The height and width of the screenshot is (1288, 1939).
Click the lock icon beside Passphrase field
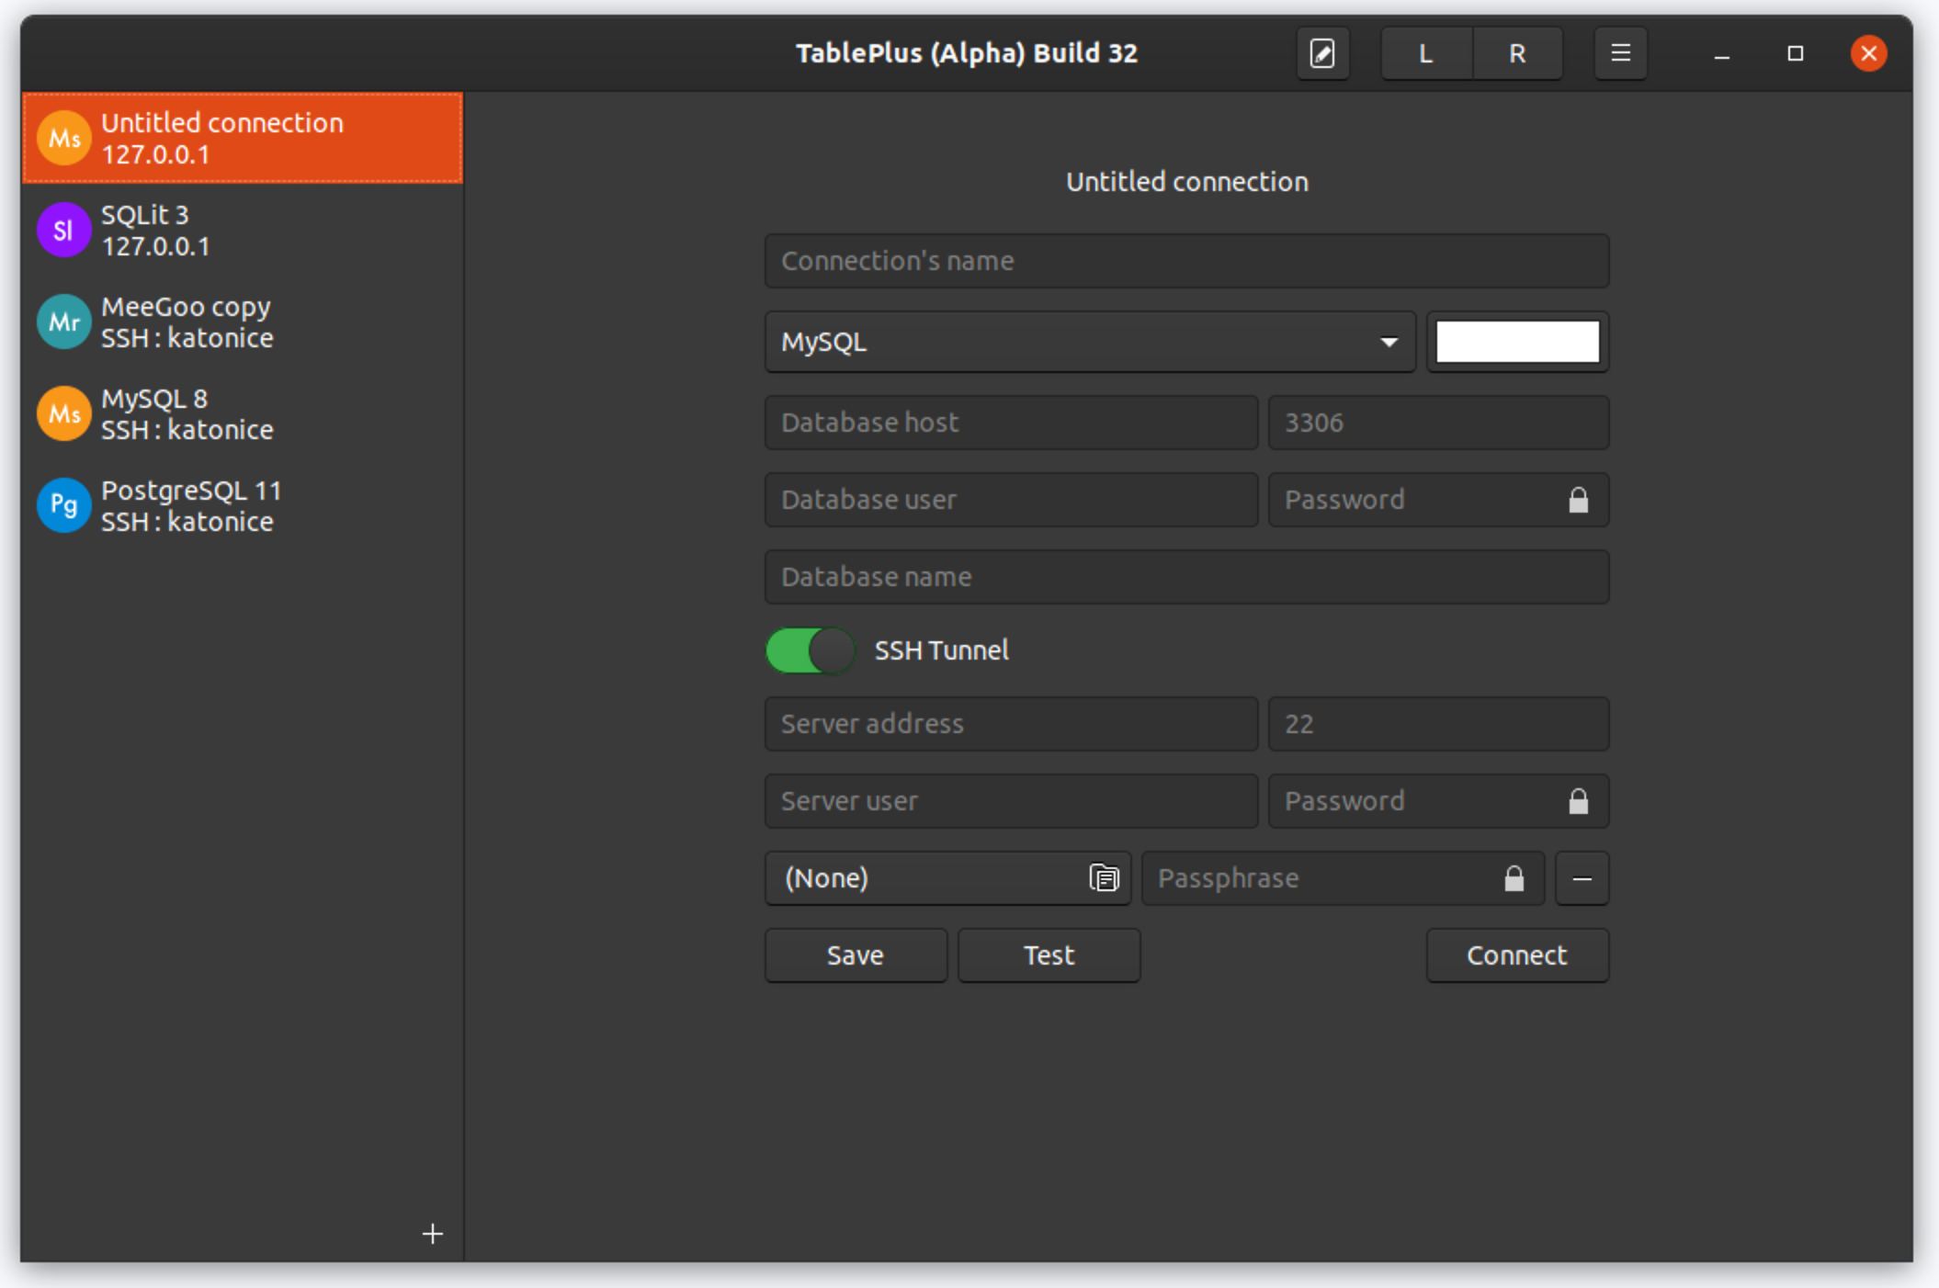[1514, 878]
